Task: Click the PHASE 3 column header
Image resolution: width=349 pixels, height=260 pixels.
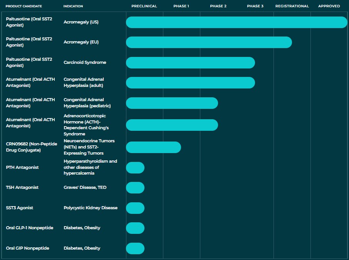Action: click(x=255, y=6)
